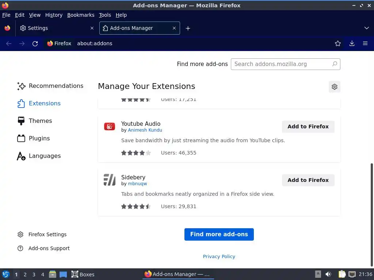Open the Tools for all add-ons gear menu
The image size is (374, 280).
(335, 87)
